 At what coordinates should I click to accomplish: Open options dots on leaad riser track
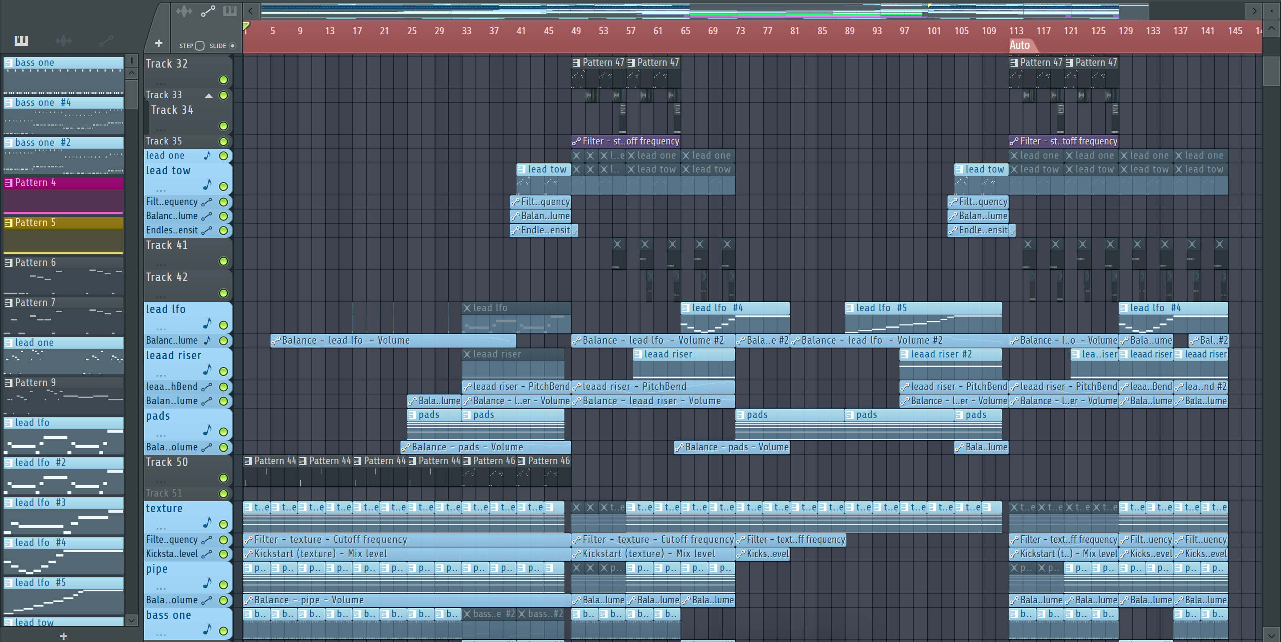pyautogui.click(x=161, y=375)
